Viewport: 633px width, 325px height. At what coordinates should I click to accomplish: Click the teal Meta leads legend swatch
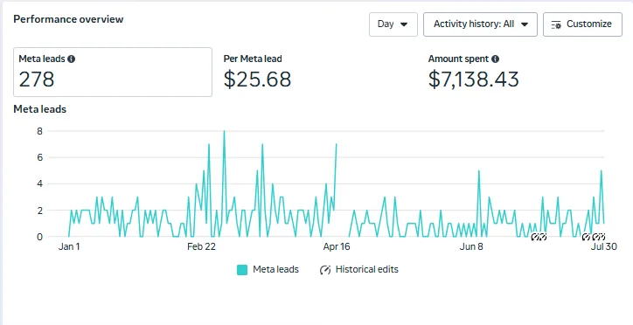(242, 270)
